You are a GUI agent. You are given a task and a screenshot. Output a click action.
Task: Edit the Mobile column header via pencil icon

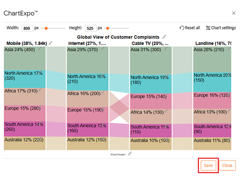51,43
